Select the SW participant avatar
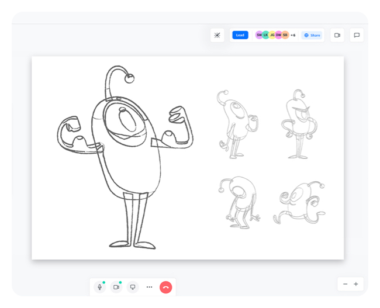The image size is (380, 308). 259,35
